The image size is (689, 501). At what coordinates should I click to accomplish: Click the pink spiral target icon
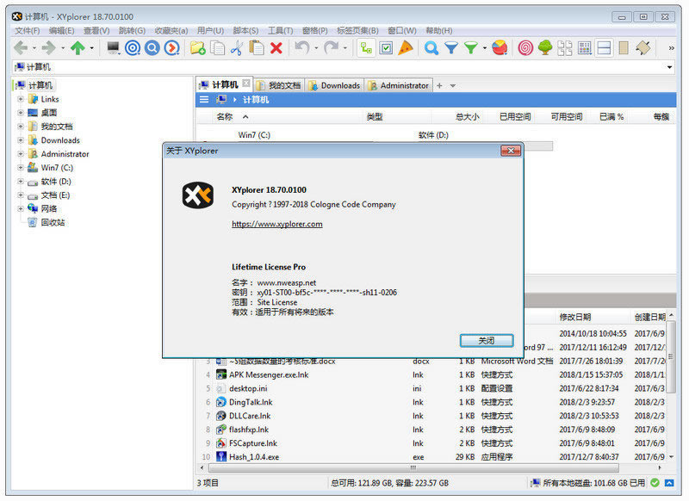point(525,48)
